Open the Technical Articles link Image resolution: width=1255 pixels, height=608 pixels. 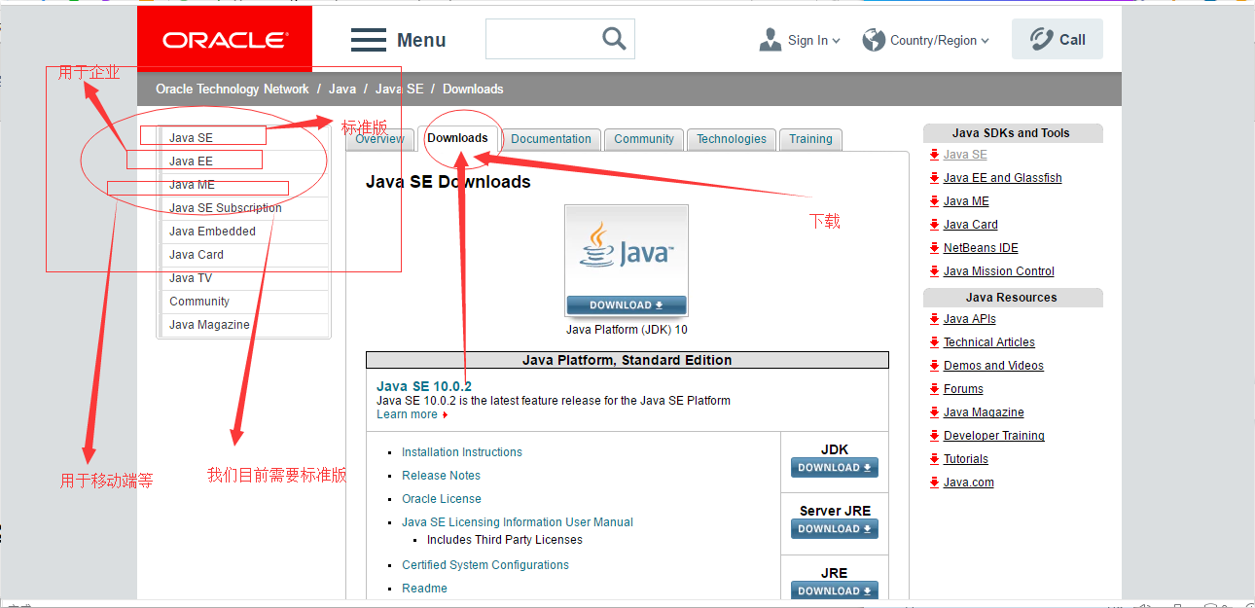click(989, 342)
